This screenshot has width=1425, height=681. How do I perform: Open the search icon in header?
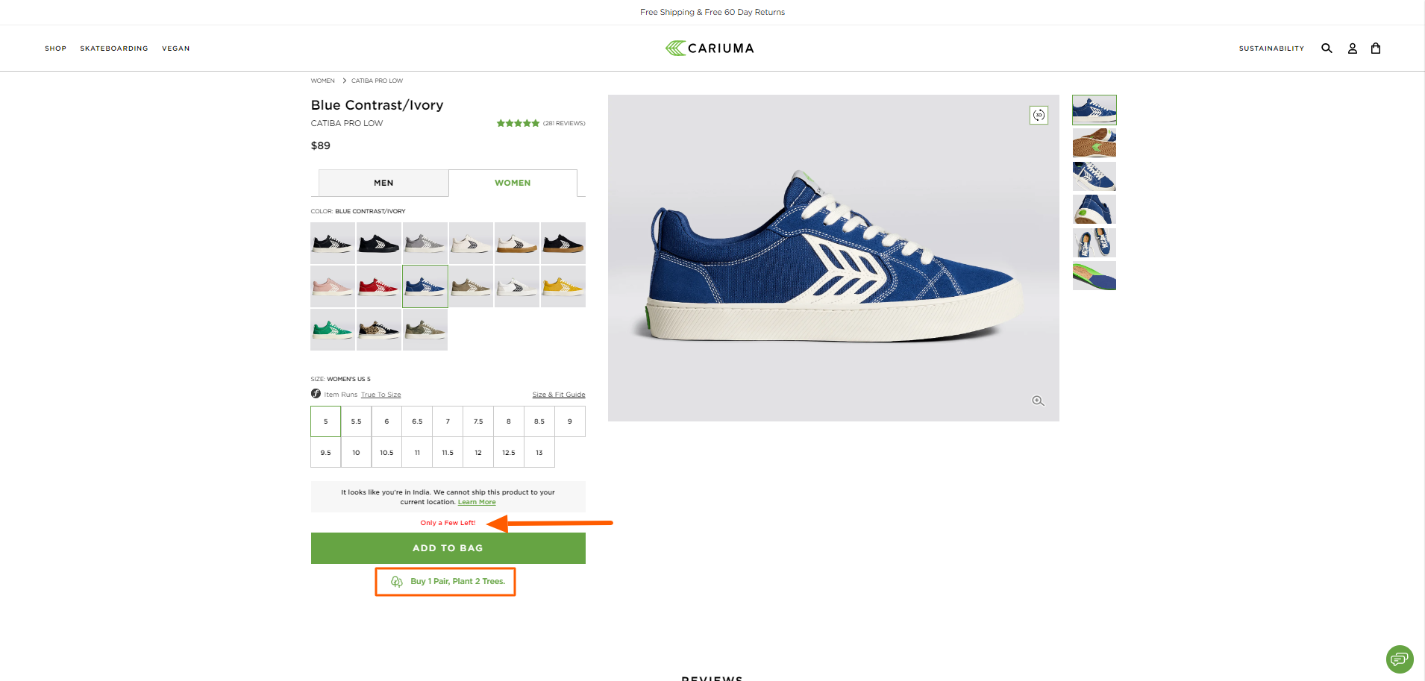click(x=1327, y=48)
